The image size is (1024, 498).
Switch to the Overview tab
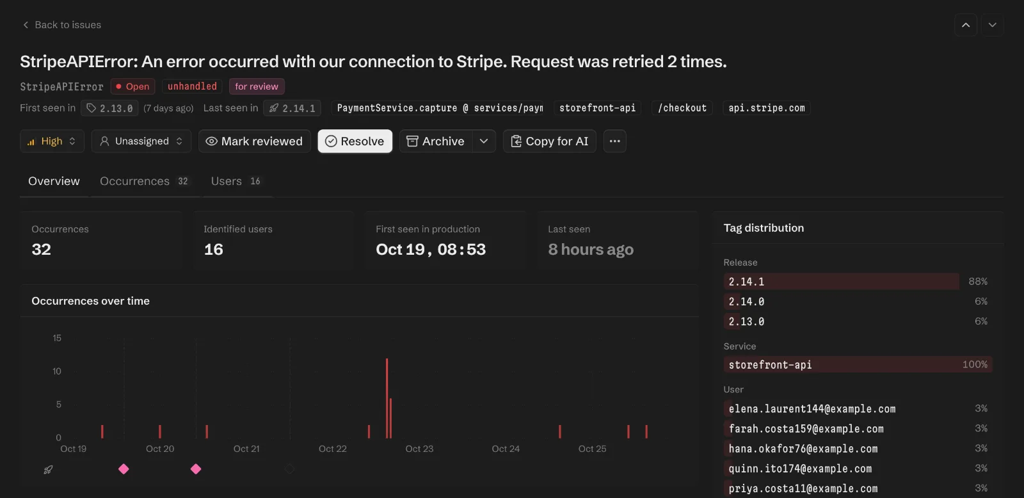[54, 181]
